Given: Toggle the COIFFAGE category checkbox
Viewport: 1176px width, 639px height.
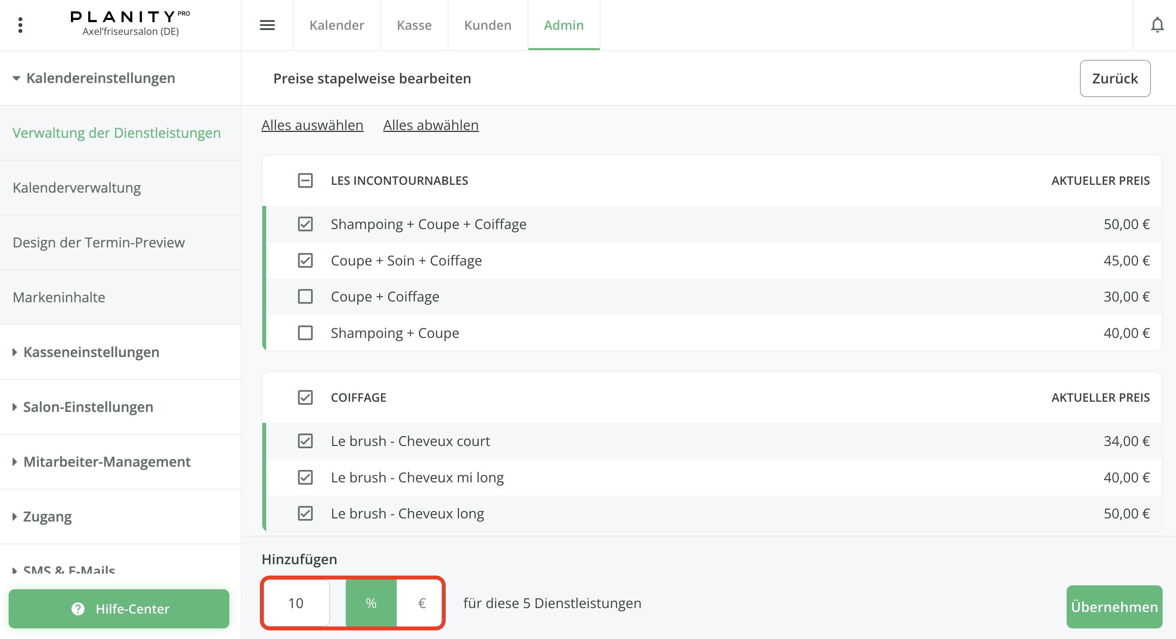Looking at the screenshot, I should tap(305, 397).
